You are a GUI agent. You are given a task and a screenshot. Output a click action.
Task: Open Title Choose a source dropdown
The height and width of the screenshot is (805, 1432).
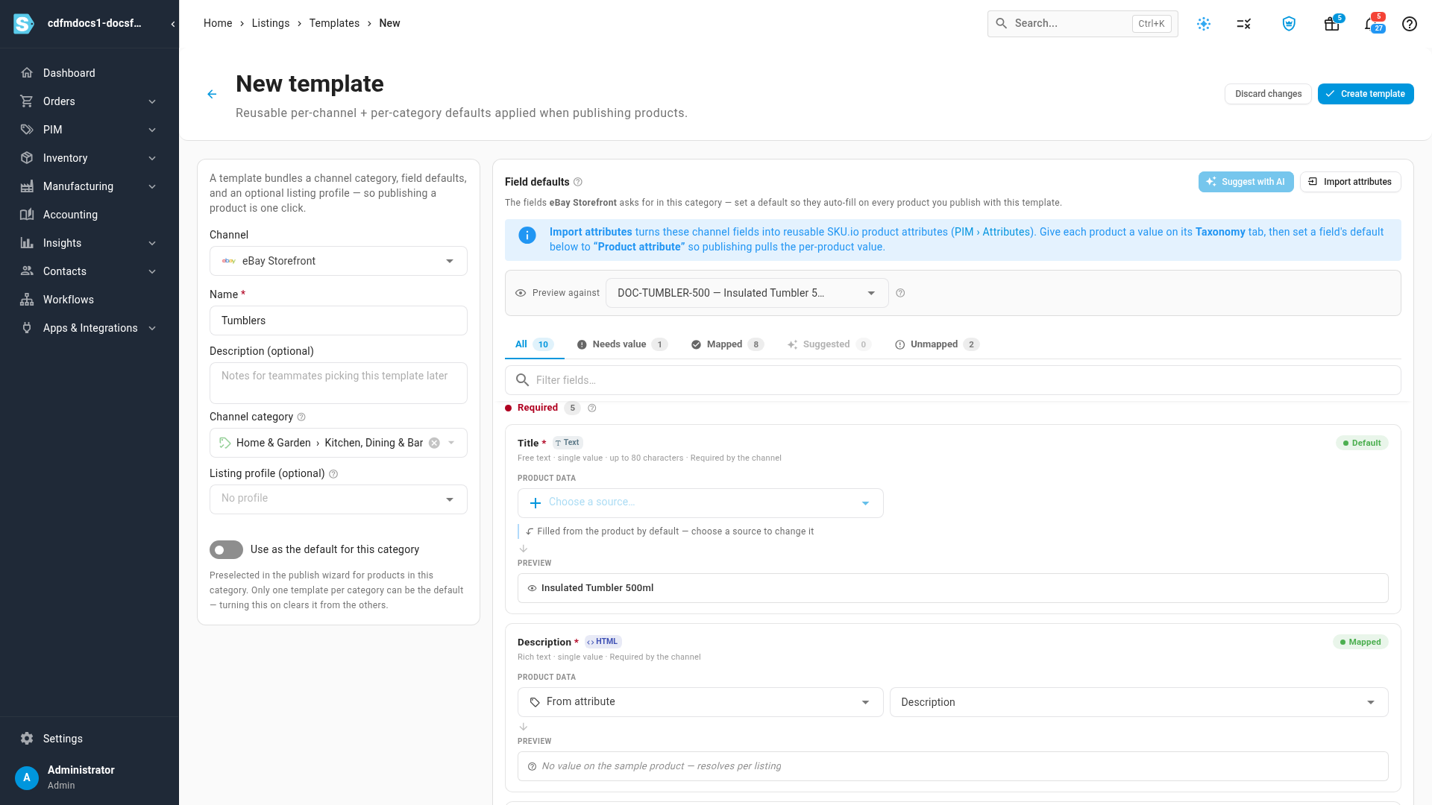(x=700, y=503)
